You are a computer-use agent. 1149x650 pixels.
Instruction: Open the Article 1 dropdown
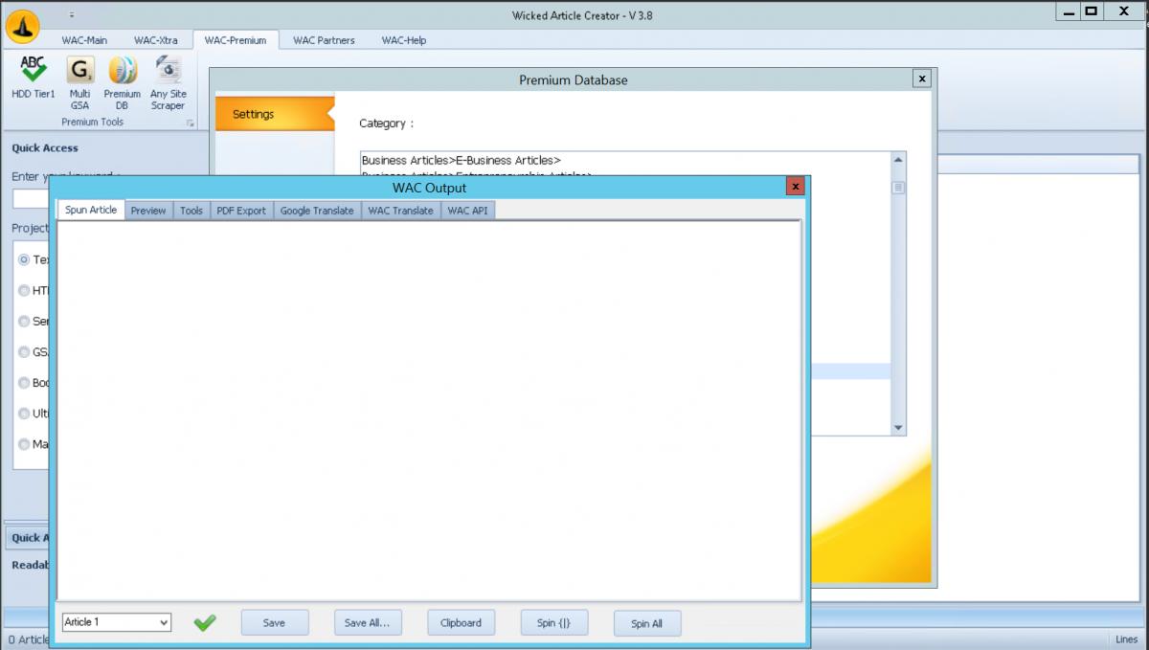pos(116,622)
